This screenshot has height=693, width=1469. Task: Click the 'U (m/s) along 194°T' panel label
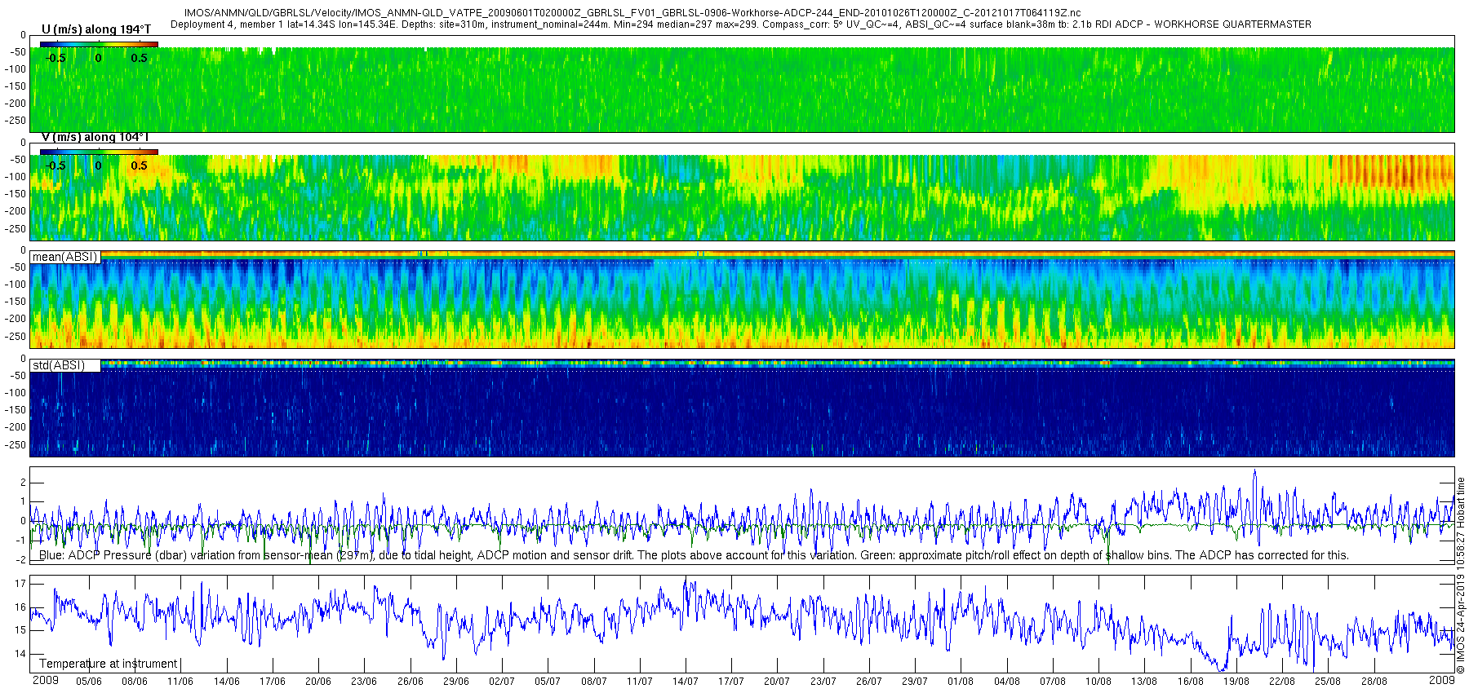pos(96,29)
